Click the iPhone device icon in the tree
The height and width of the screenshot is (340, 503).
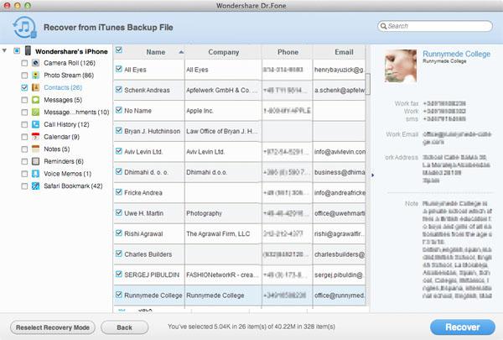pos(29,51)
